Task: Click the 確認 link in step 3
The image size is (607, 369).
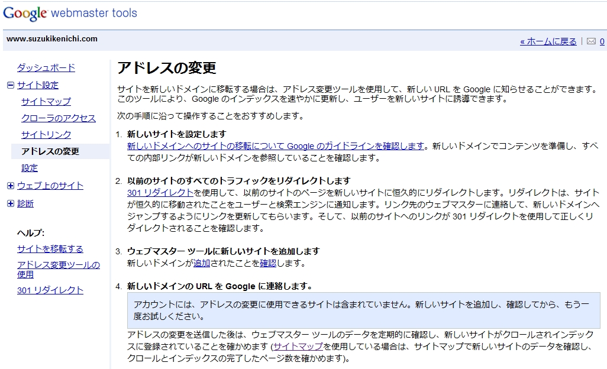Action: click(268, 263)
